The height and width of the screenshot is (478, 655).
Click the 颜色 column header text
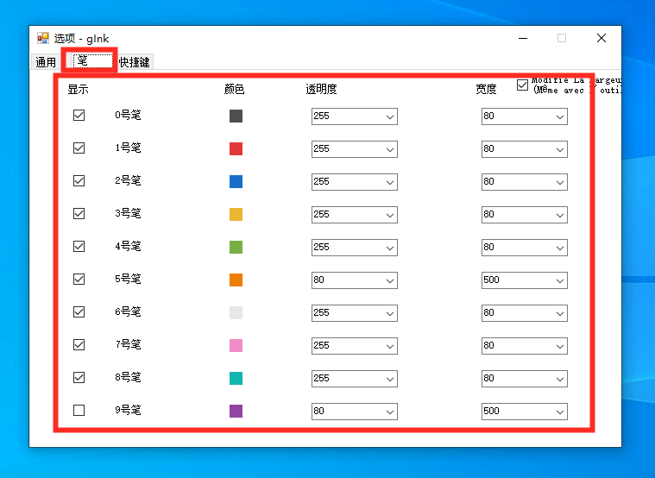click(235, 89)
